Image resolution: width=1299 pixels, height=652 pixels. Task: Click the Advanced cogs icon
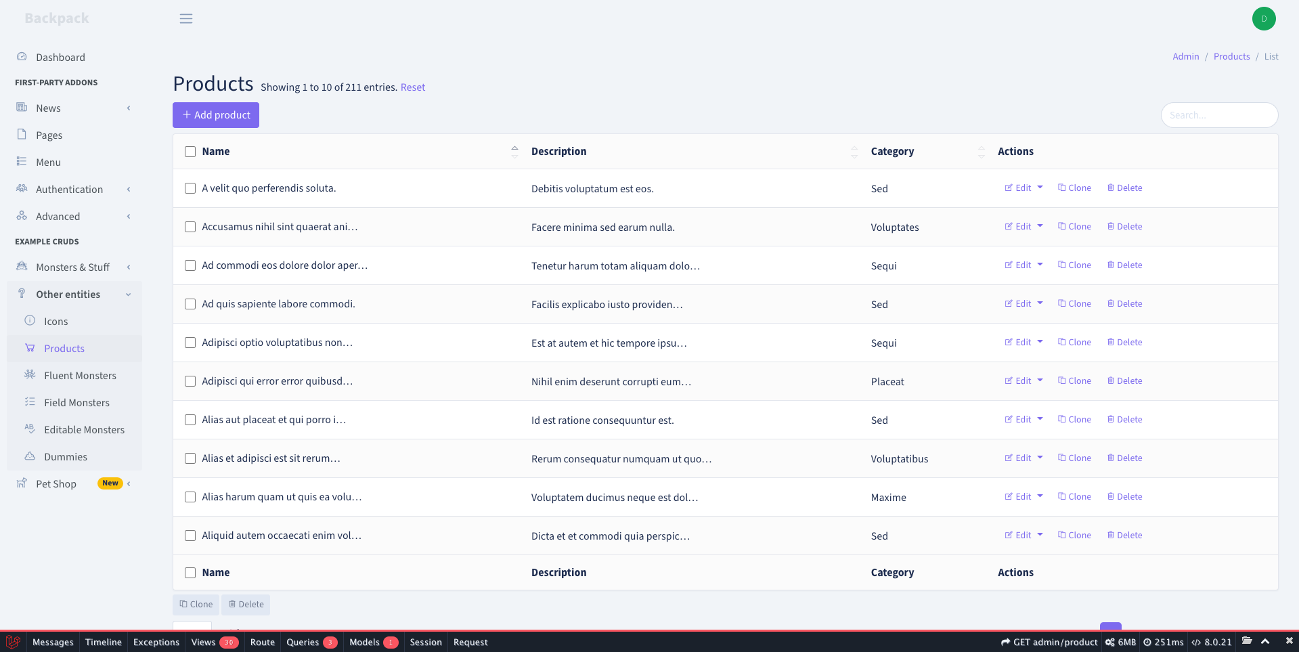click(22, 216)
